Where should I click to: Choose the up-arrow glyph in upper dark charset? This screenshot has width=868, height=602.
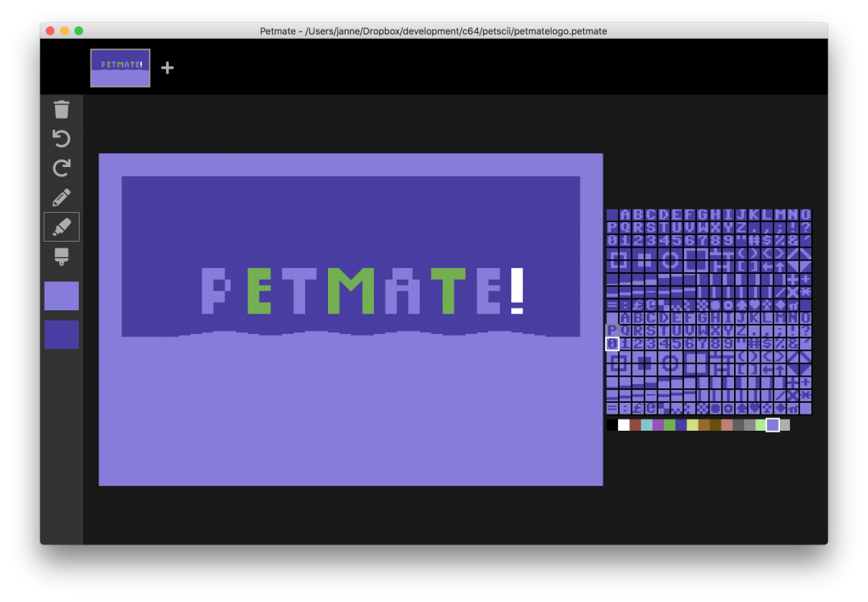780,266
